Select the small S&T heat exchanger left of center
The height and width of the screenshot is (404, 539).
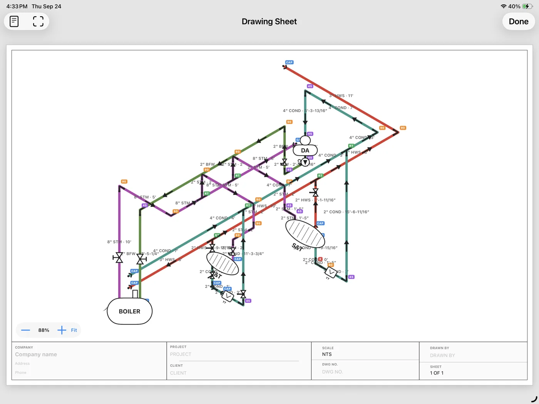pos(223,263)
